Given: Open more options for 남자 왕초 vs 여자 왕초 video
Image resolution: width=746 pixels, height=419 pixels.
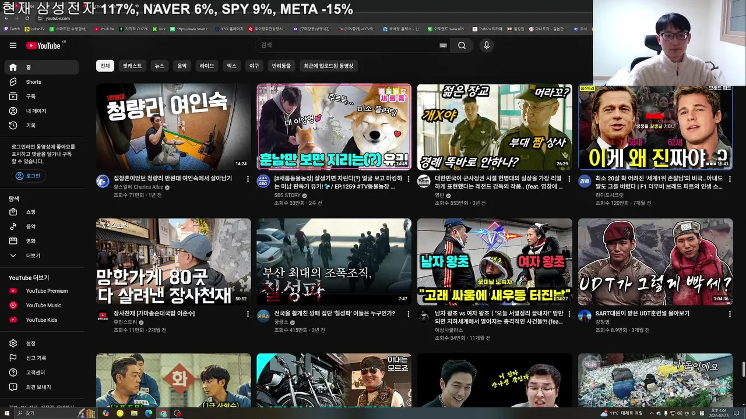Looking at the screenshot, I should tap(569, 314).
